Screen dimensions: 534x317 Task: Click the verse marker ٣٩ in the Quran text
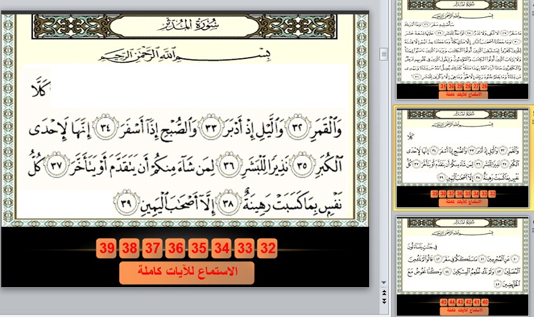click(x=126, y=203)
